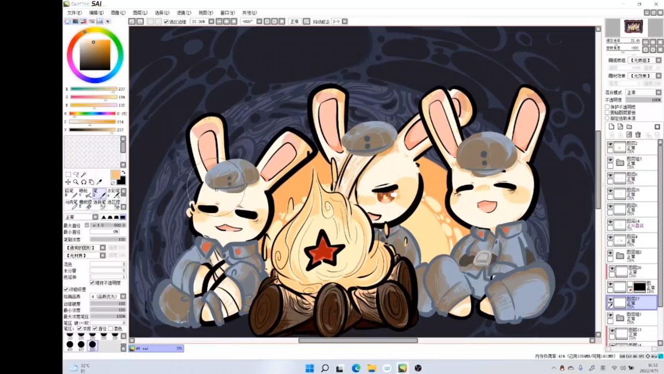The height and width of the screenshot is (374, 664).
Task: Toggle the color wheel panel icon
Action: coord(67,21)
